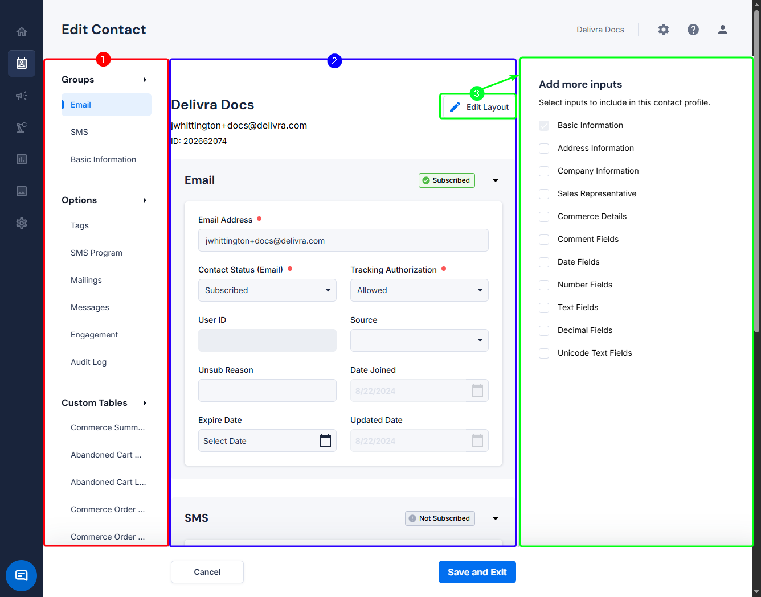This screenshot has width=761, height=597.
Task: Select Email in Groups menu
Action: [x=107, y=105]
